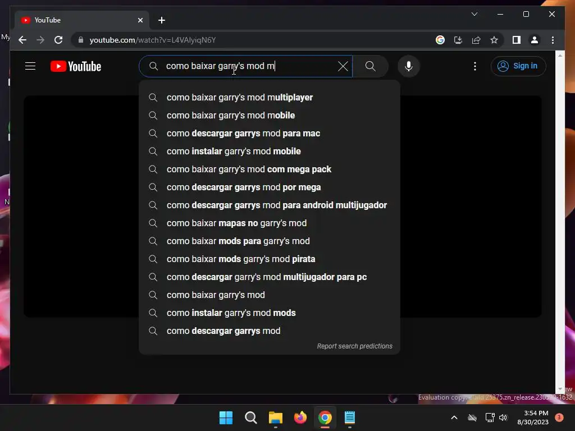Sign in to YouTube

(x=518, y=66)
